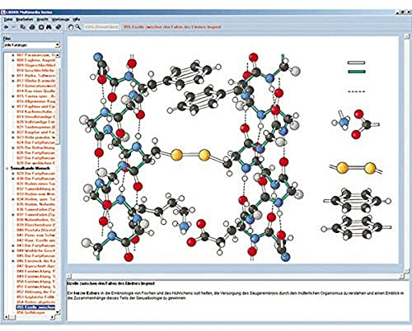Expand tree item 011 Hydra
The image size is (412, 331).
pos(13,76)
